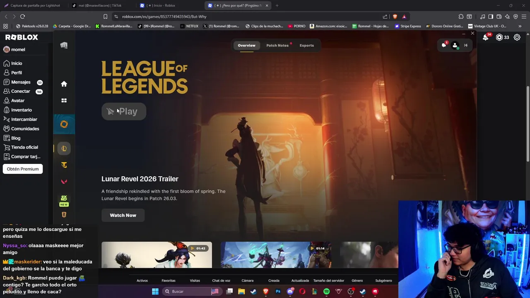Open Avatar in Roblox sidebar
The image size is (530, 298).
(x=14, y=101)
